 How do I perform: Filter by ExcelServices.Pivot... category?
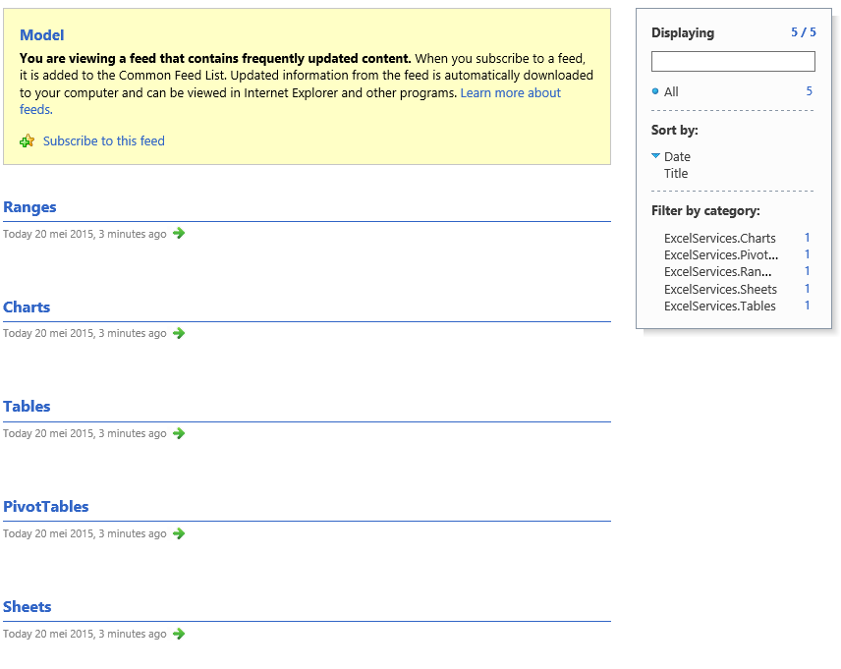pyautogui.click(x=721, y=254)
